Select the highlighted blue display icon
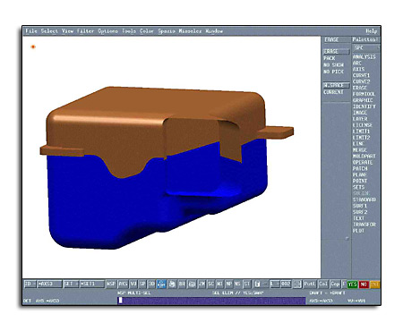 pyautogui.click(x=161, y=284)
